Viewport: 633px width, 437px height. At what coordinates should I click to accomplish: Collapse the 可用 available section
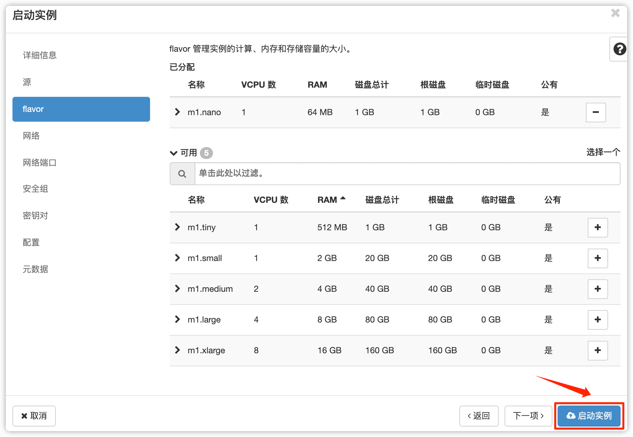pos(174,153)
